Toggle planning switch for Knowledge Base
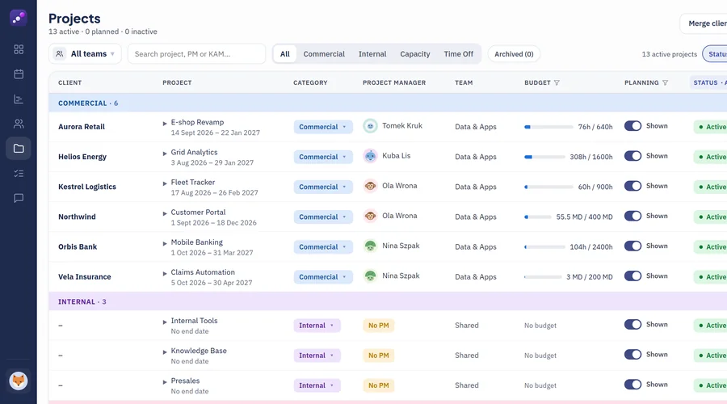 click(x=632, y=355)
